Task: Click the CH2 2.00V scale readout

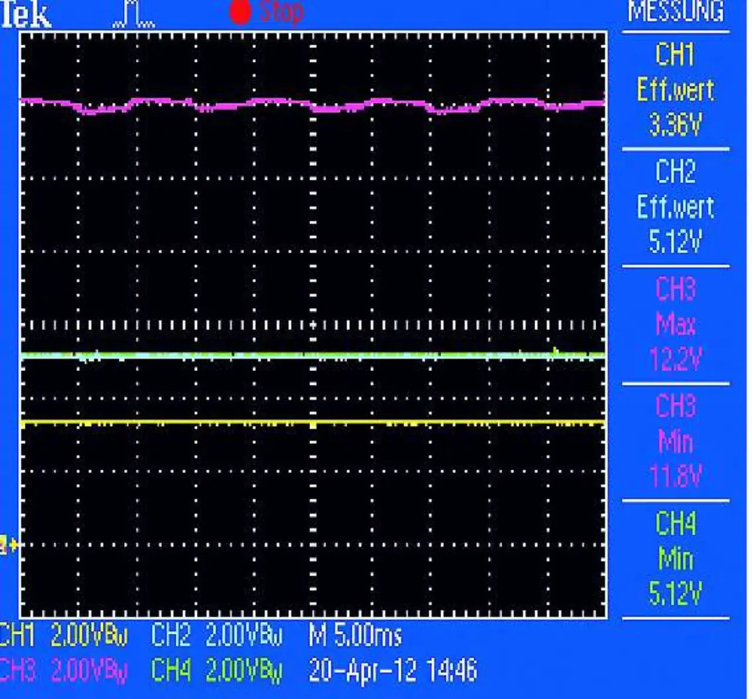Action: click(217, 636)
